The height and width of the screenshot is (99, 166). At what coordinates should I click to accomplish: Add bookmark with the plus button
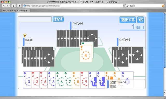(19, 6)
